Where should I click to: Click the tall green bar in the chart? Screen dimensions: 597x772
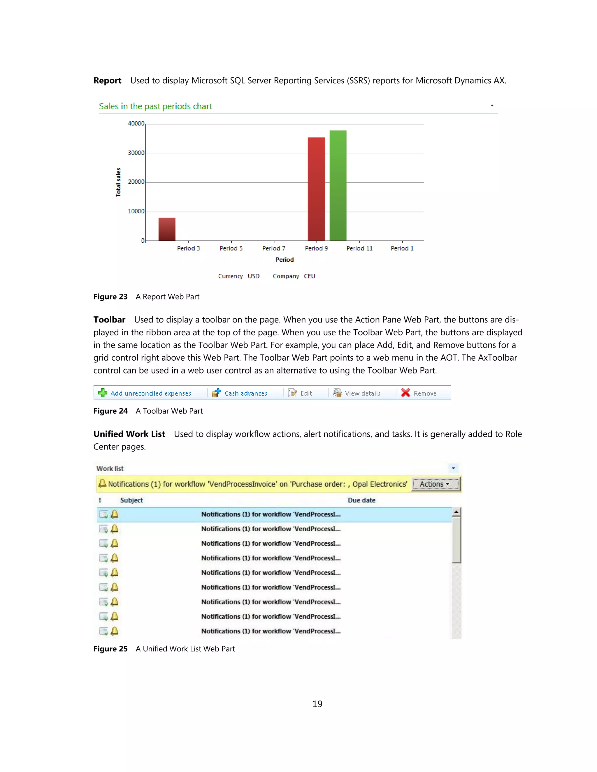(338, 186)
